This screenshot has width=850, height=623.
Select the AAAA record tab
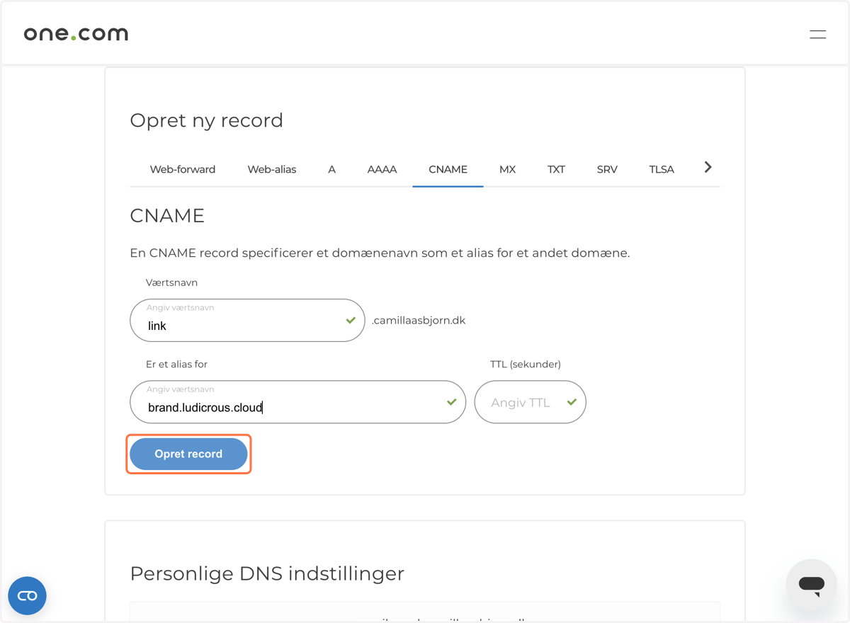(382, 169)
